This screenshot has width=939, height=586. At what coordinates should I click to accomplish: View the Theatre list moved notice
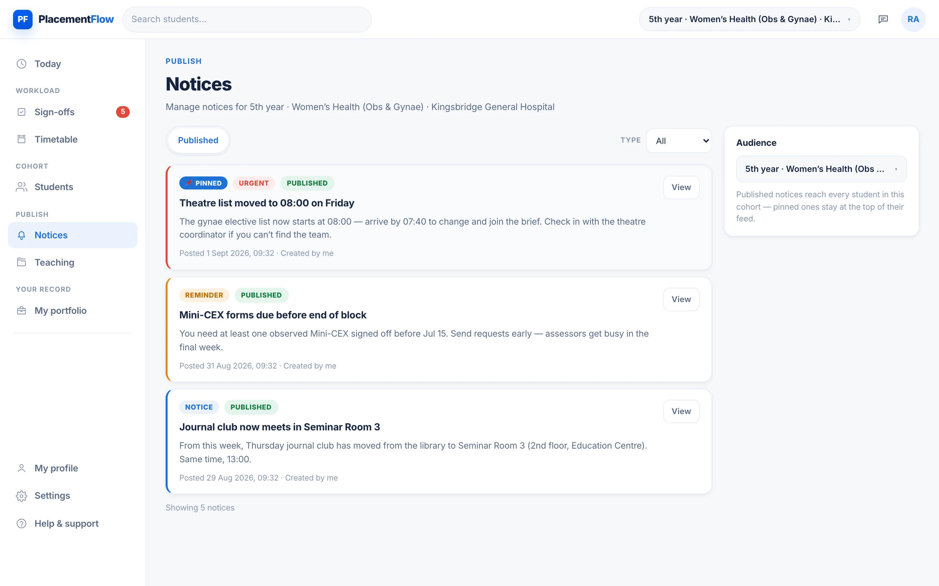[x=681, y=188]
